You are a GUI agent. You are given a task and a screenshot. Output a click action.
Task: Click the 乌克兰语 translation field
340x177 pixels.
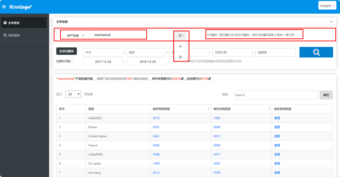coord(232,52)
